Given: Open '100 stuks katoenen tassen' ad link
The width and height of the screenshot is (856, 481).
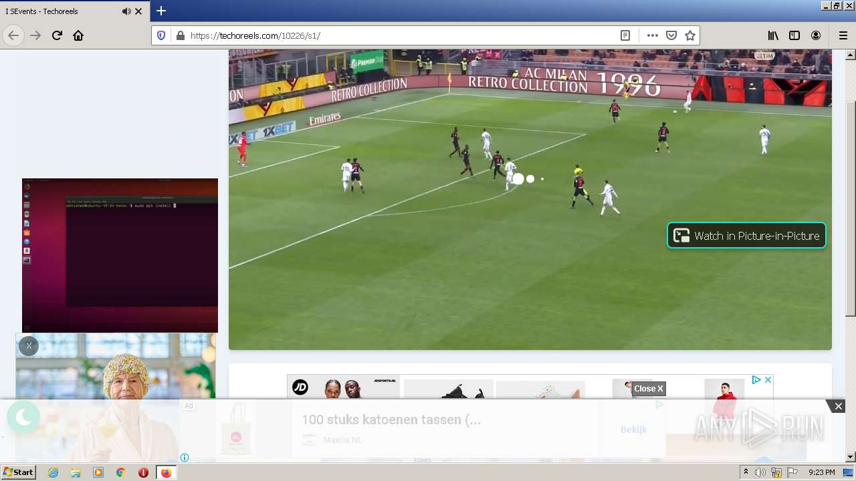Looking at the screenshot, I should pos(391,420).
